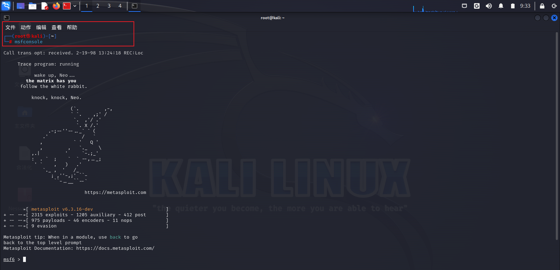The height and width of the screenshot is (270, 560).
Task: Click the root@kali window title
Action: 273,18
